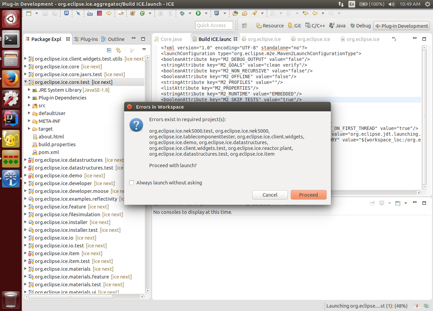This screenshot has width=433, height=311.
Task: Open the Run dropdown arrow
Action: (x=206, y=14)
